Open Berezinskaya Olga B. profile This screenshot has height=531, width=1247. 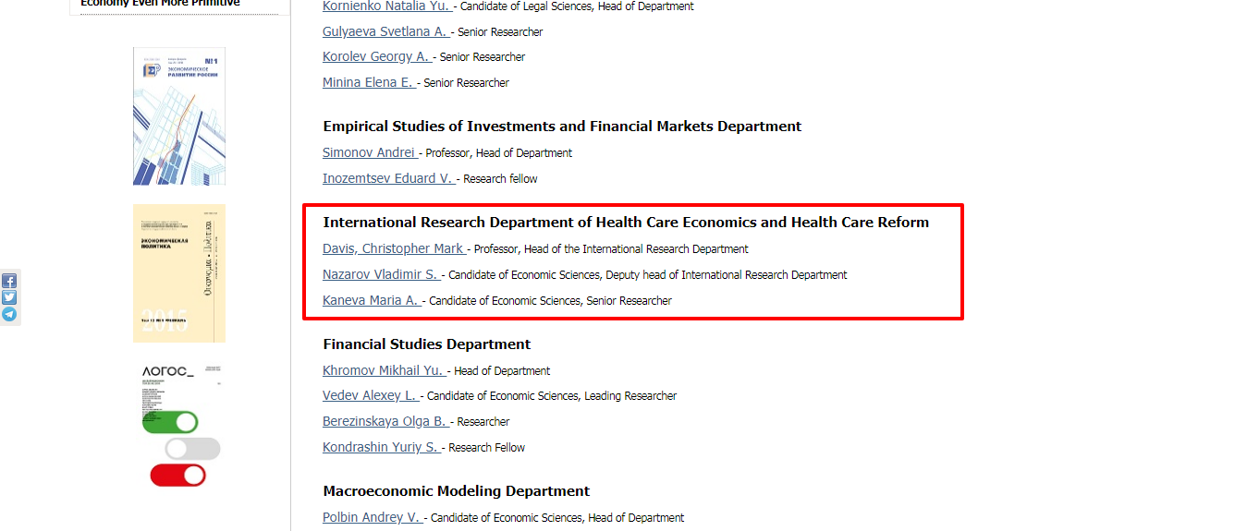tap(386, 421)
